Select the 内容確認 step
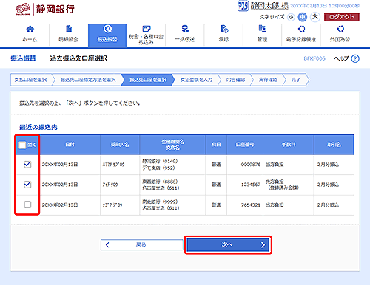 click(235, 80)
